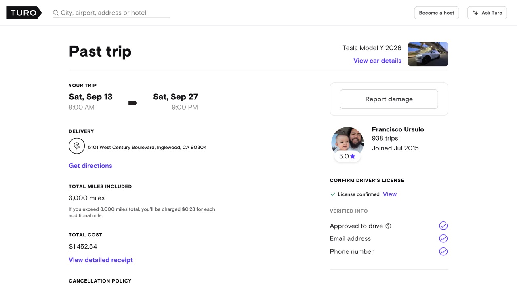The height and width of the screenshot is (291, 517).
Task: Click the search magnifier icon
Action: click(x=56, y=13)
